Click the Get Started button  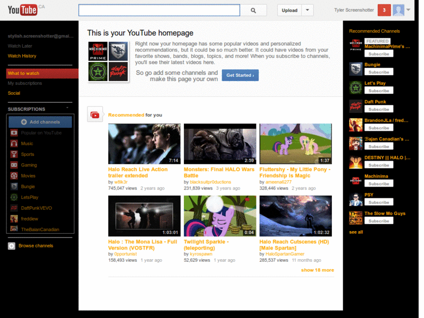240,75
